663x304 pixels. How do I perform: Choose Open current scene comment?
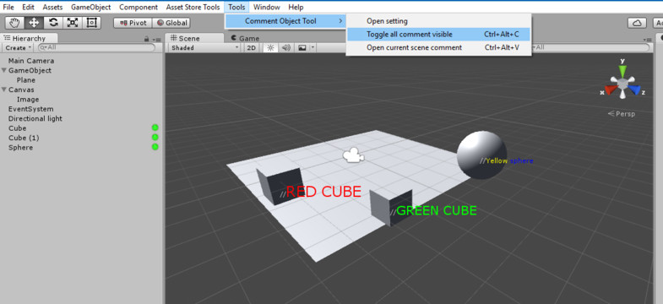point(438,47)
